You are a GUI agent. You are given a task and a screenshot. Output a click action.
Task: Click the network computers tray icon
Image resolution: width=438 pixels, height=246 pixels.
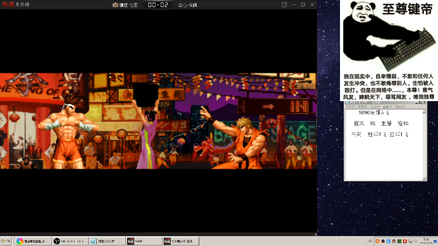pyautogui.click(x=410, y=242)
